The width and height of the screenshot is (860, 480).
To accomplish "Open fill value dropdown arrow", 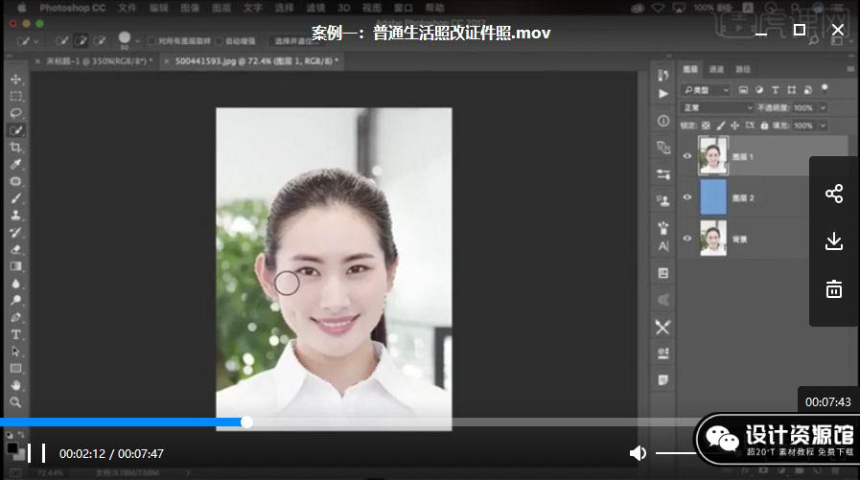I will 823,126.
